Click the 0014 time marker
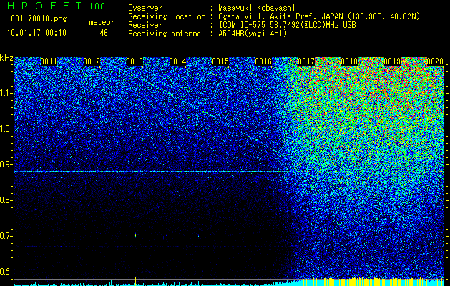 point(177,61)
